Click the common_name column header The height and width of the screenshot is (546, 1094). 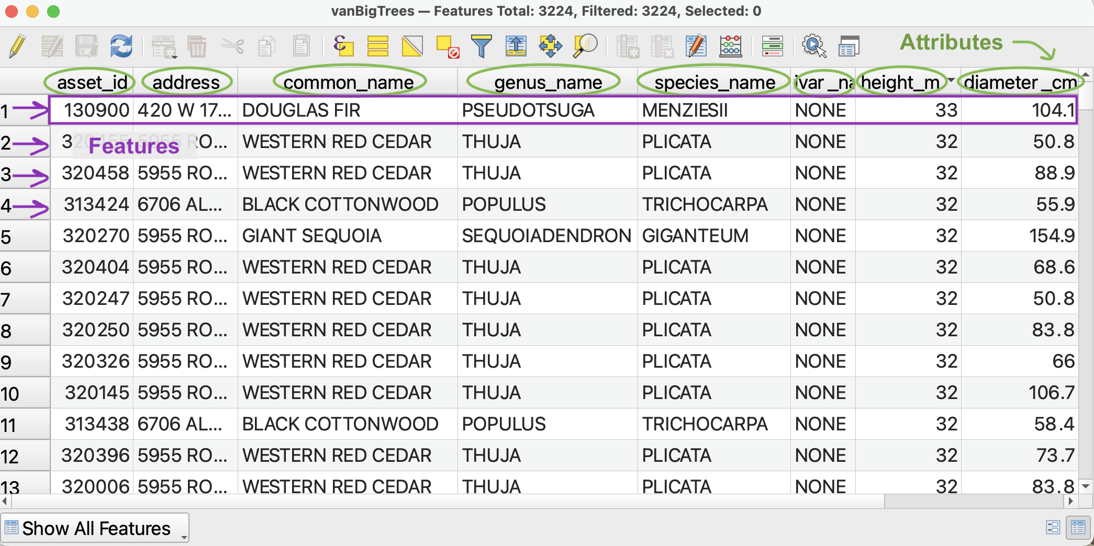coord(348,82)
